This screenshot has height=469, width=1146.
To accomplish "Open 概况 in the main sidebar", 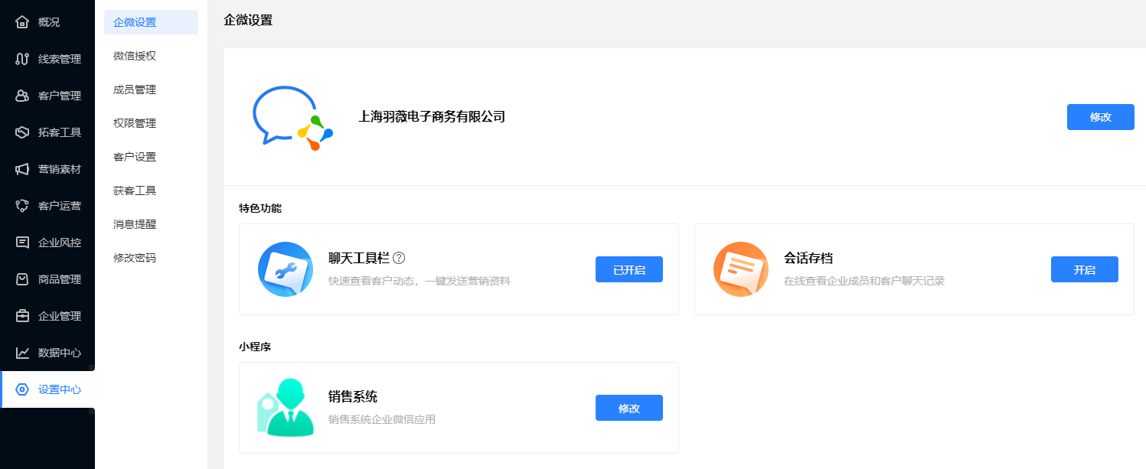I will tap(47, 22).
